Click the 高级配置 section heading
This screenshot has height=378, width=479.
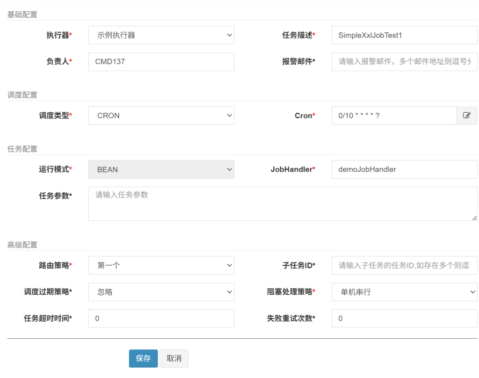coord(22,245)
